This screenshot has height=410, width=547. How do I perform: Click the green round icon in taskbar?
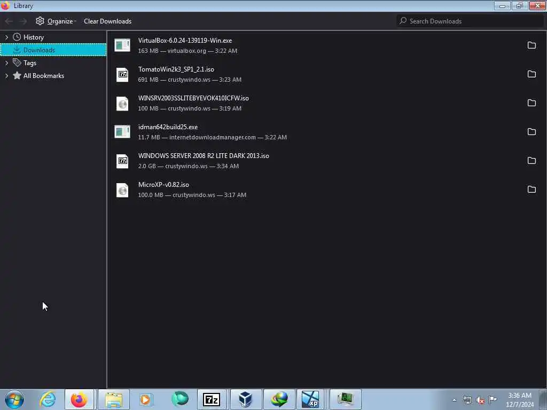click(x=179, y=398)
